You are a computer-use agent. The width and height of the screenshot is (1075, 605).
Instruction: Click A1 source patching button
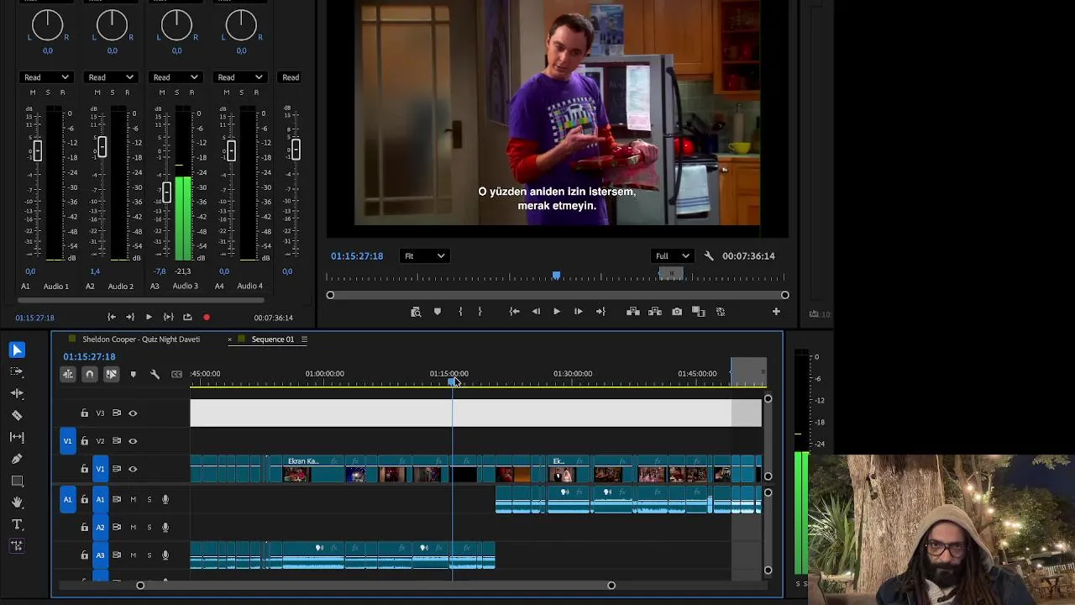(x=68, y=500)
